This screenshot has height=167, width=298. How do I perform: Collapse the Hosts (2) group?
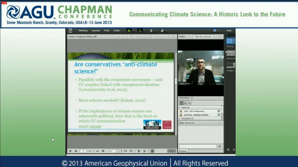click(x=180, y=107)
